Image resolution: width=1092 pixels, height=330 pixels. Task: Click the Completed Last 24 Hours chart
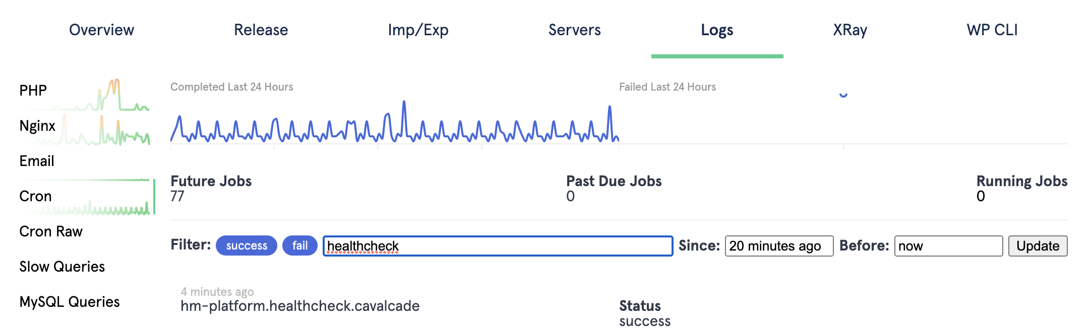tap(394, 123)
